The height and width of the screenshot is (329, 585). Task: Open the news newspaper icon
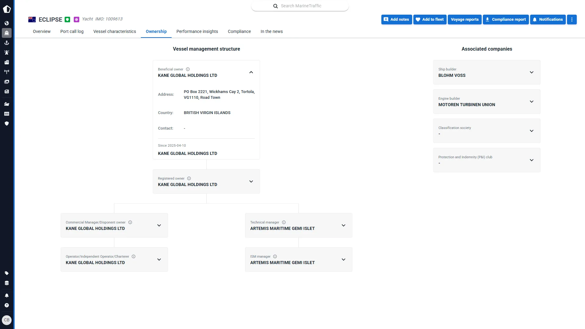pos(7,91)
